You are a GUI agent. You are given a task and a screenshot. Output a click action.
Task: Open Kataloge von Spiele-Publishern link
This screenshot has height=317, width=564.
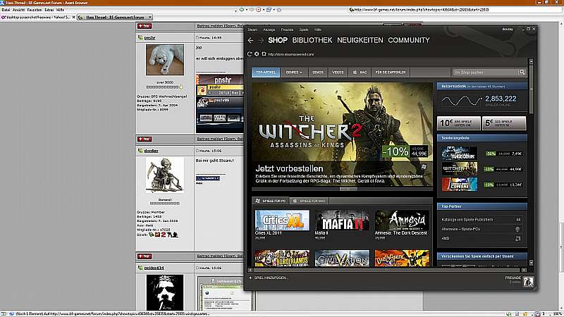pyautogui.click(x=467, y=220)
